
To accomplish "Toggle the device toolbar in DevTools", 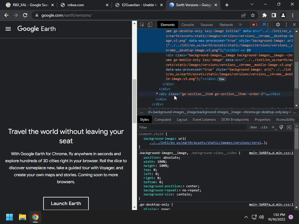I will point(150,24).
